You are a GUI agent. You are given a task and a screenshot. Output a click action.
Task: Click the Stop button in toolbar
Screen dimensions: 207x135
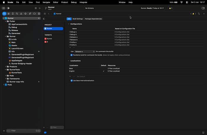(x=36, y=8)
